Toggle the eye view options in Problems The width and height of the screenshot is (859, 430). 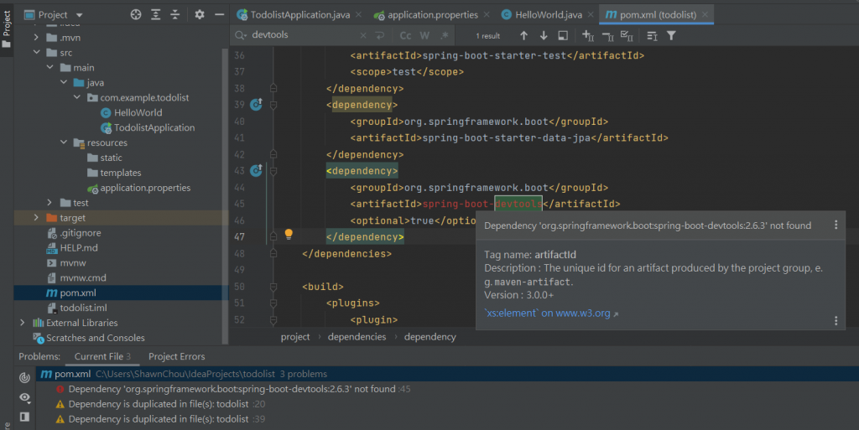tap(24, 397)
